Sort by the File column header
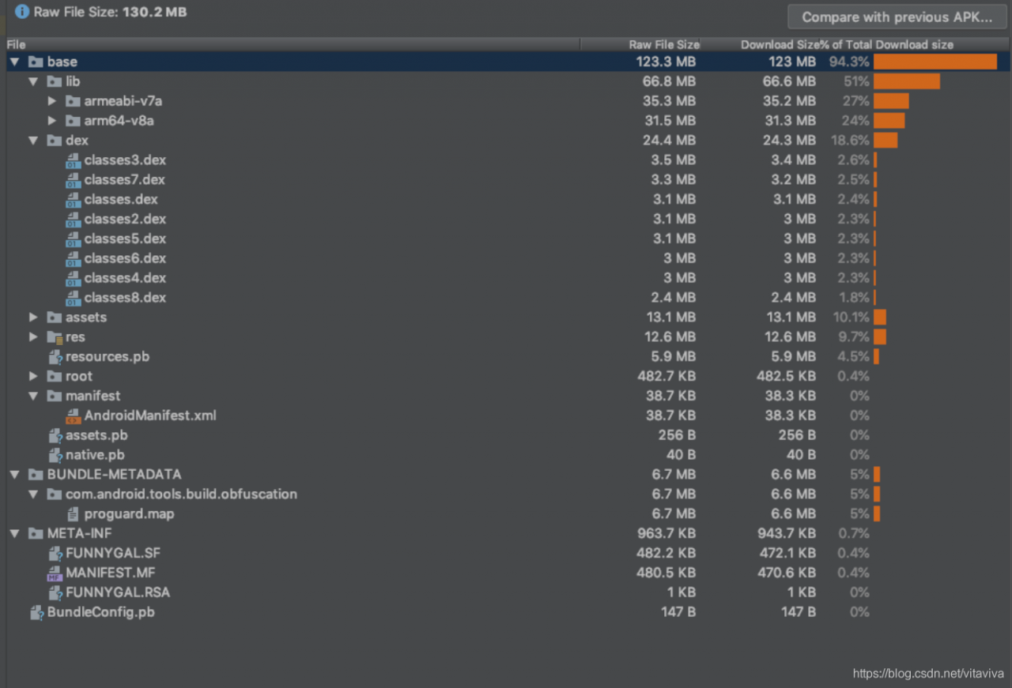The height and width of the screenshot is (688, 1012). (293, 44)
